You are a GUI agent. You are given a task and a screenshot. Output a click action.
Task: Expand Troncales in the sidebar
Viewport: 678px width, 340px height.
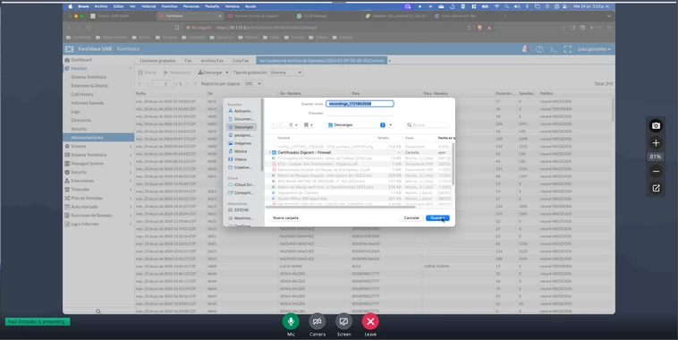coord(98,190)
